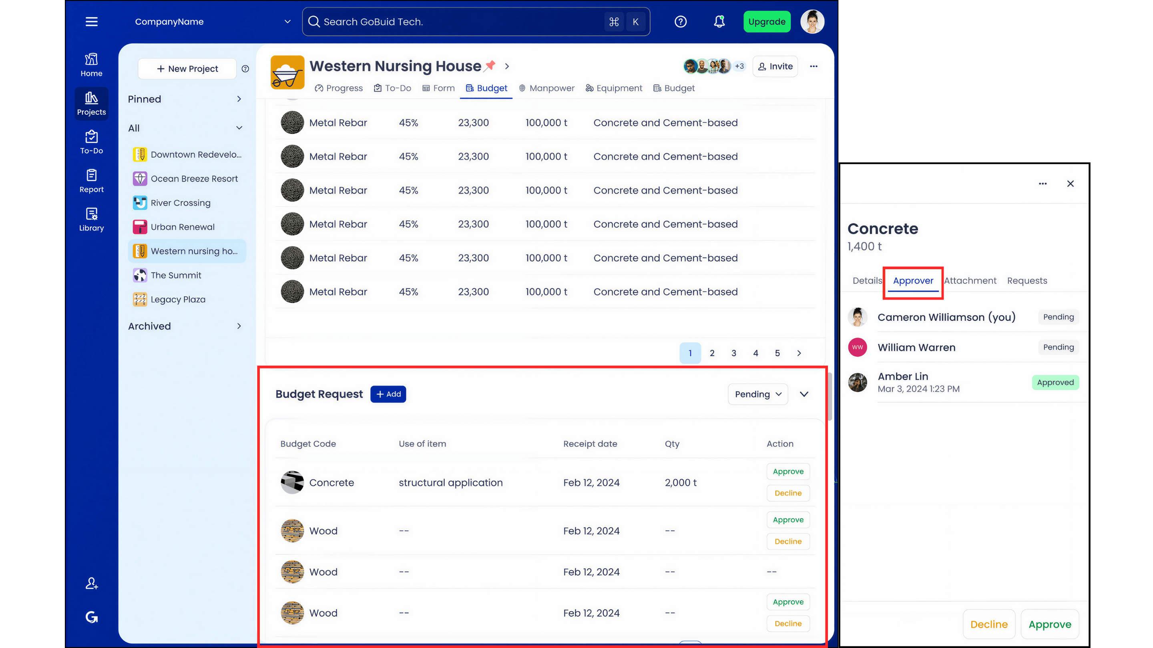Screen dimensions: 1153x648
Task: Click the help question mark icon
Action: (680, 22)
